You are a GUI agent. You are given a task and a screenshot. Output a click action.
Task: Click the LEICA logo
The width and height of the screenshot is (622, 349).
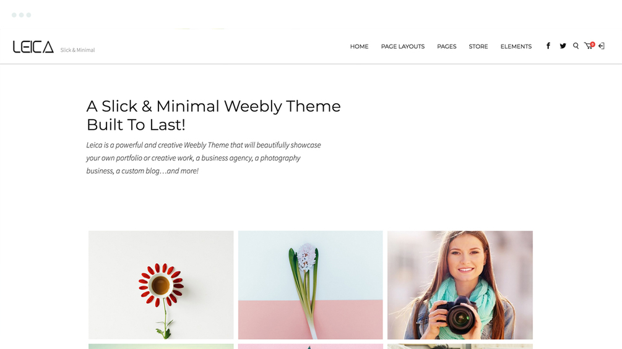coord(33,47)
